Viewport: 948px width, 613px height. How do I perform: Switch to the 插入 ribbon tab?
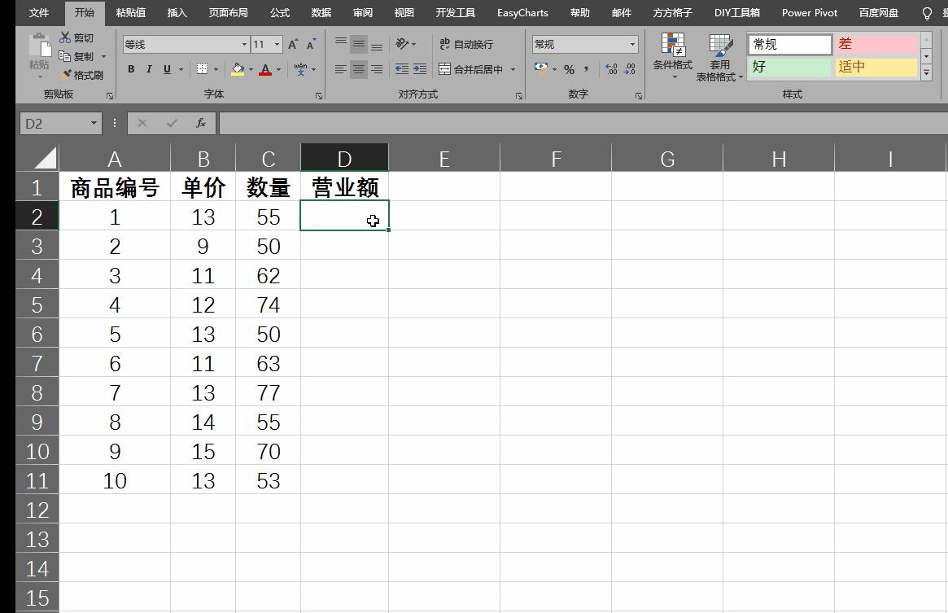tap(176, 12)
